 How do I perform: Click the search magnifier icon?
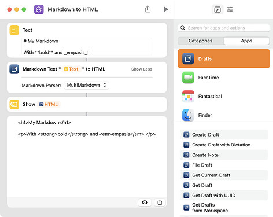(183, 28)
